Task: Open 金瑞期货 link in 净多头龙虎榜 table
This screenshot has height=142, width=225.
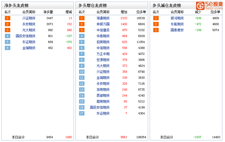Action: (x=29, y=48)
